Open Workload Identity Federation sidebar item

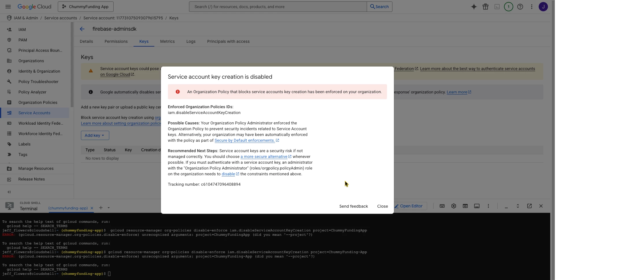pyautogui.click(x=35, y=123)
